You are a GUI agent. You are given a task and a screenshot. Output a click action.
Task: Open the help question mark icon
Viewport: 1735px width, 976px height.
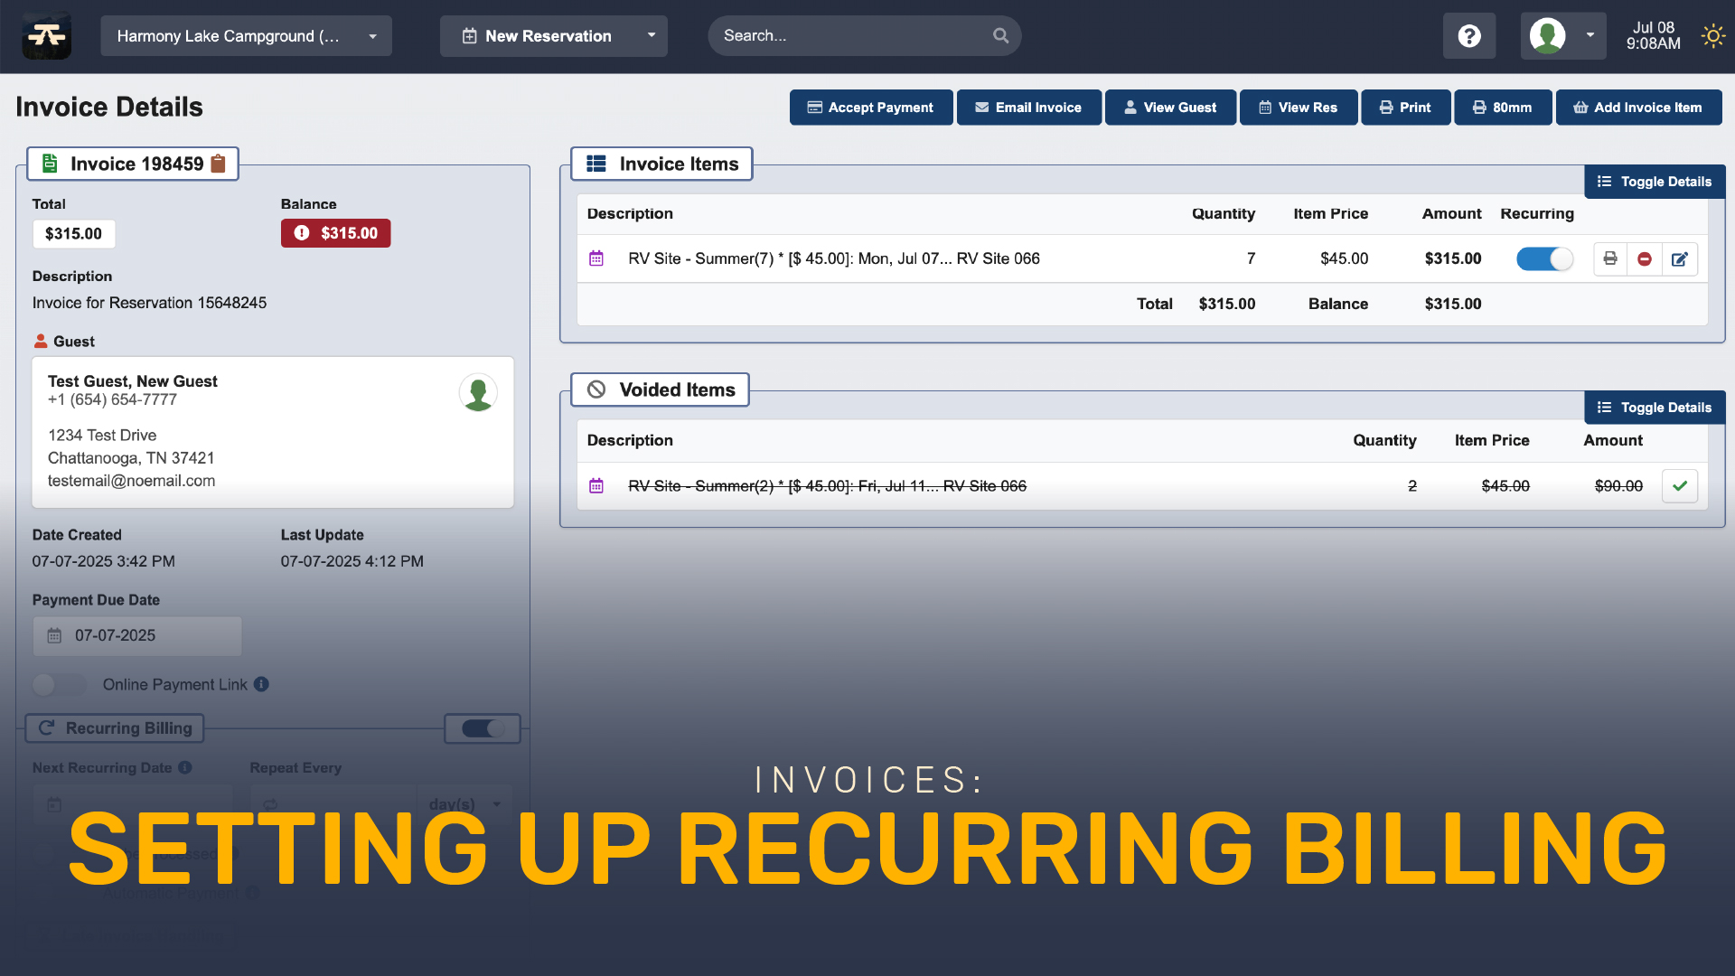pyautogui.click(x=1469, y=36)
